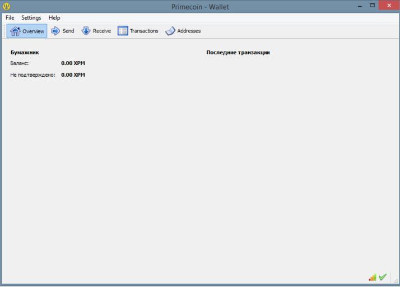Select the Send coins arrow icon
The width and height of the screenshot is (400, 287).
55,31
